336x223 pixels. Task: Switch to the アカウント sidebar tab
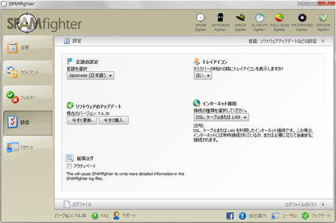click(28, 147)
